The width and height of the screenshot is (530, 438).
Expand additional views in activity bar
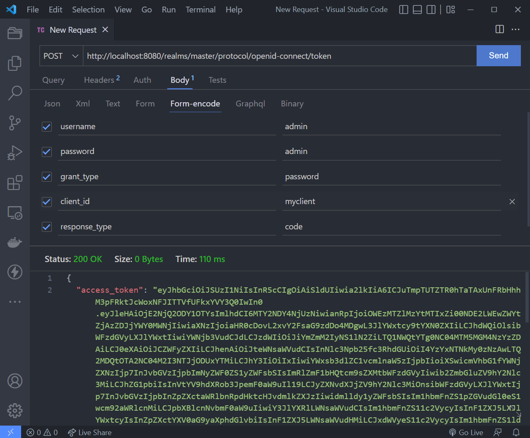pos(15,302)
